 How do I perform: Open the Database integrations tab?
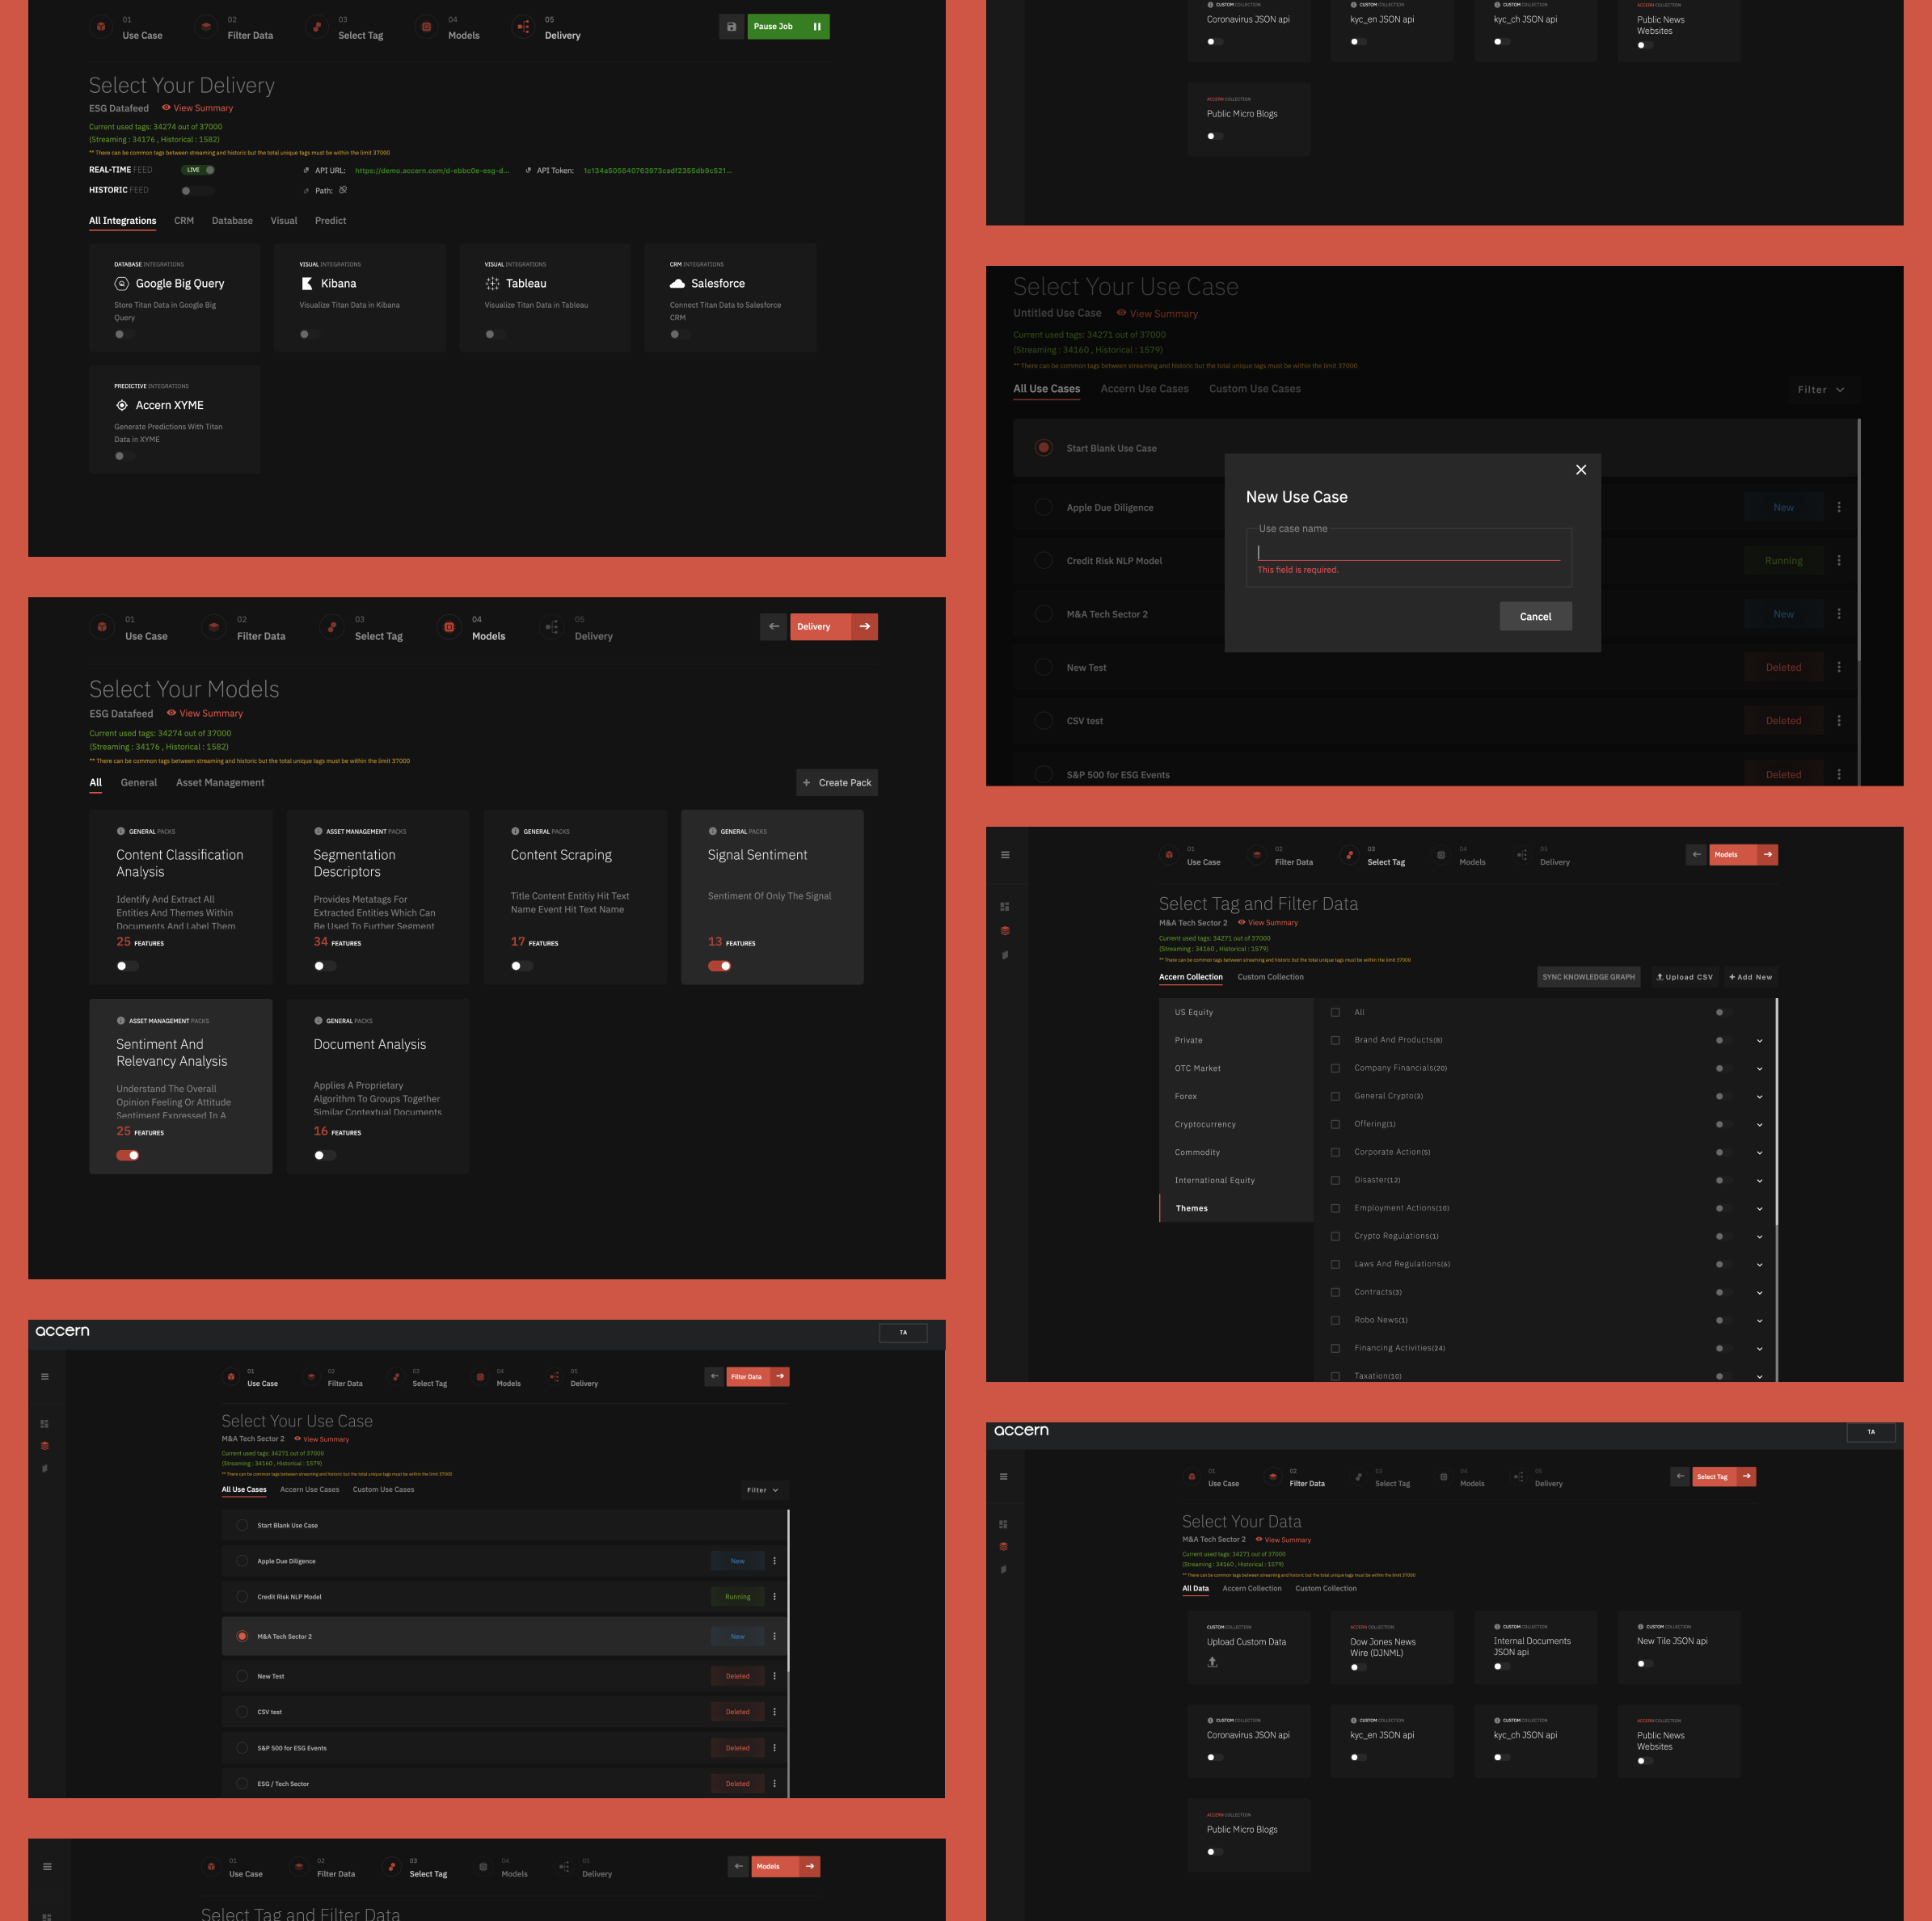pyautogui.click(x=232, y=221)
